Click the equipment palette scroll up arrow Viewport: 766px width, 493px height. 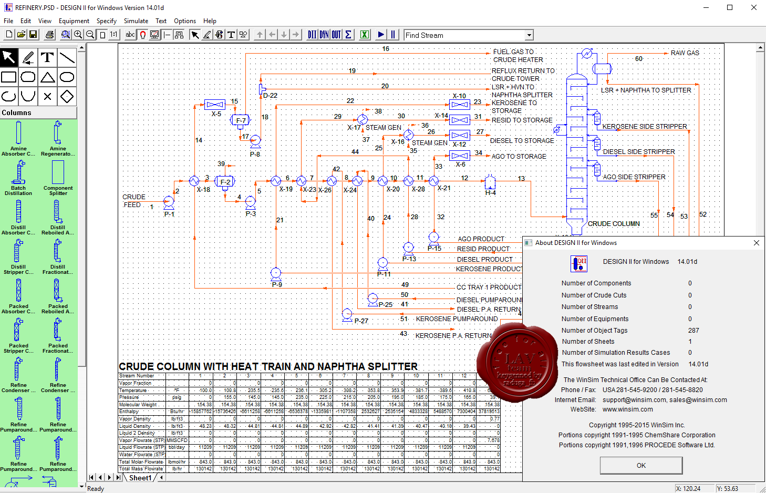(x=81, y=48)
